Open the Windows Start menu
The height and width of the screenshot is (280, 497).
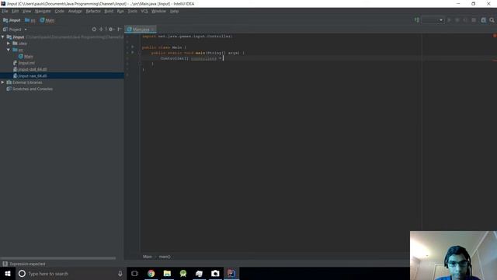tap(8, 274)
